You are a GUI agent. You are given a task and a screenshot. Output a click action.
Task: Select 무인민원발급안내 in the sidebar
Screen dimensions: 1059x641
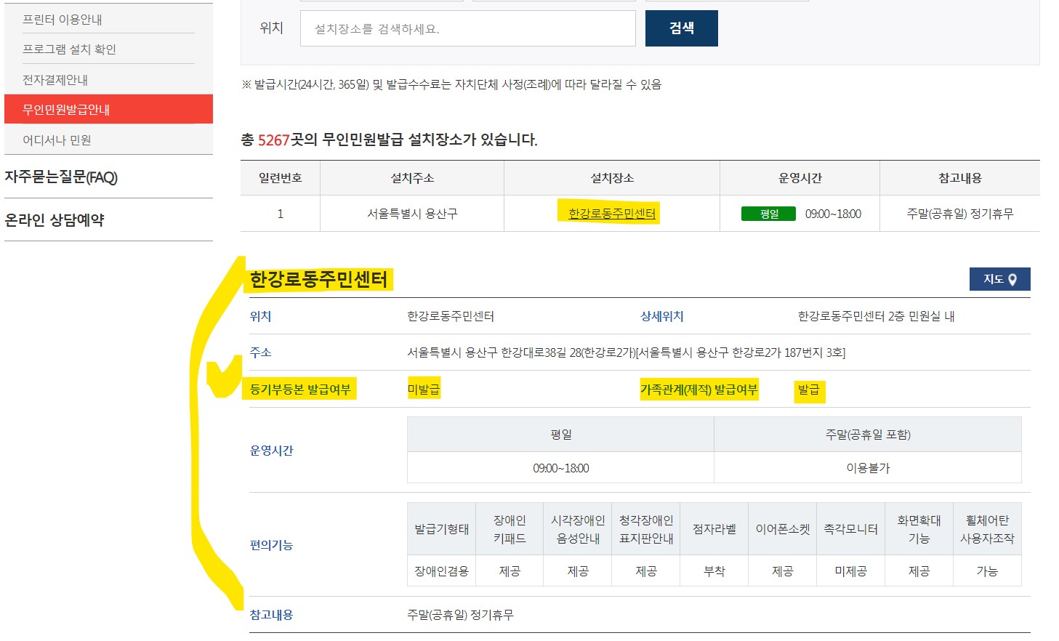point(63,108)
